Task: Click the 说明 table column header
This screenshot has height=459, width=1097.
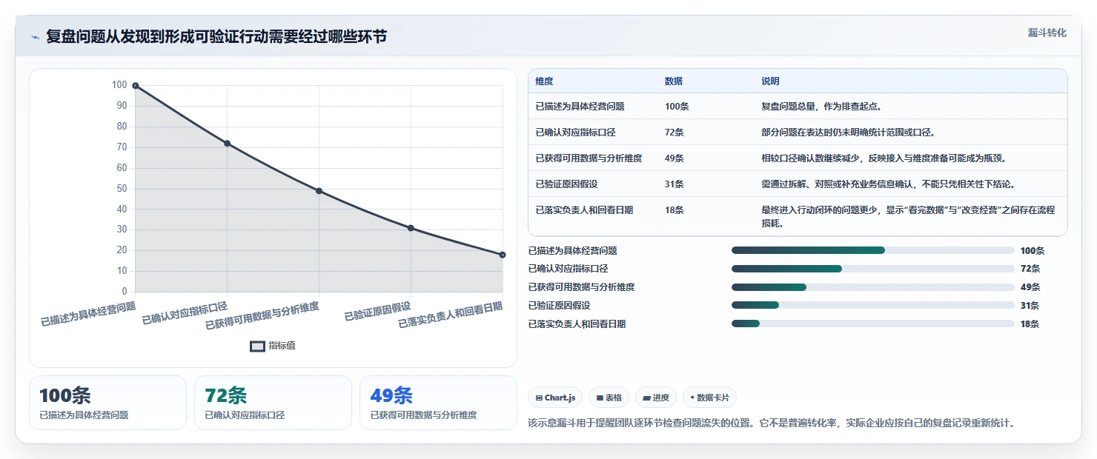Action: click(x=770, y=81)
